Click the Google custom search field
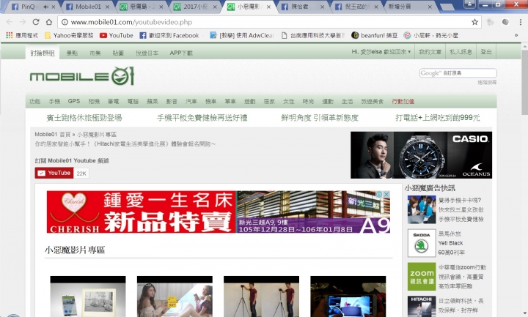Viewport: 528px width, 317px height. (x=458, y=73)
